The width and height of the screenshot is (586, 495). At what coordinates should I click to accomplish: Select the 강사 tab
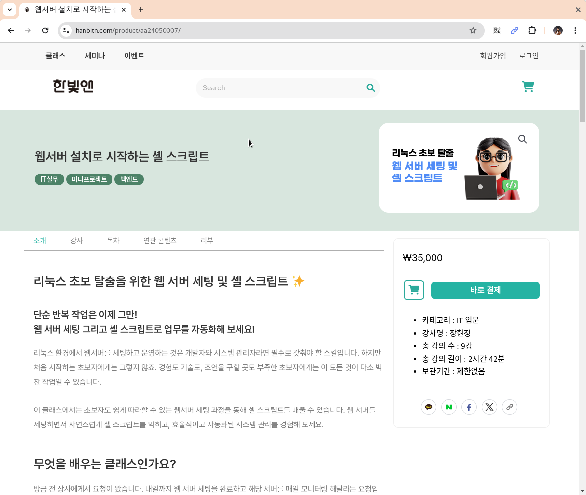click(76, 240)
